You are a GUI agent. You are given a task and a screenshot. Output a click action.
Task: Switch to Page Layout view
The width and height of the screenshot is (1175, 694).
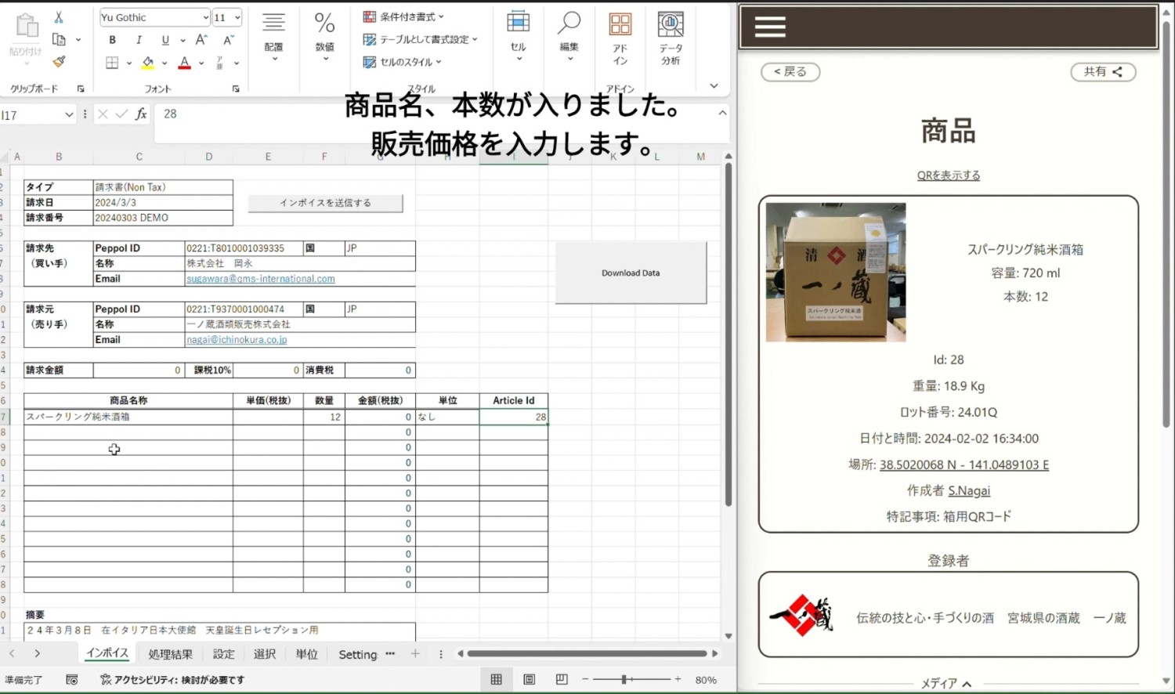pos(530,680)
